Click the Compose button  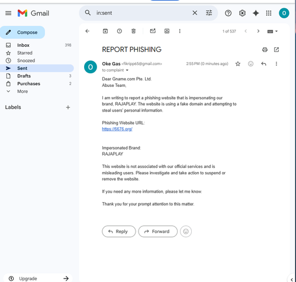pyautogui.click(x=22, y=33)
